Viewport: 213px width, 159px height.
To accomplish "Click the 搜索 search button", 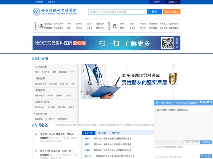I will point(154,12).
